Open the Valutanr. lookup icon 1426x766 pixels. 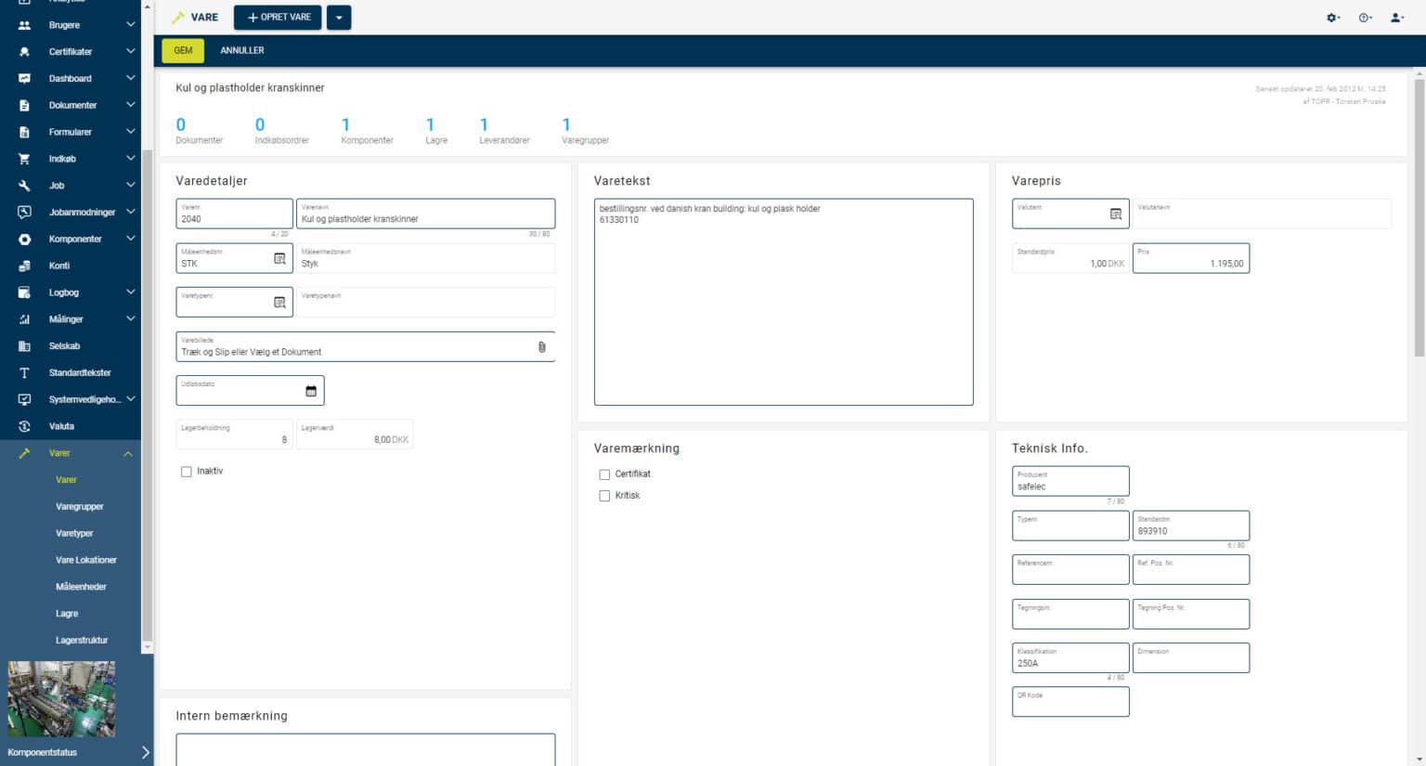coord(1116,214)
